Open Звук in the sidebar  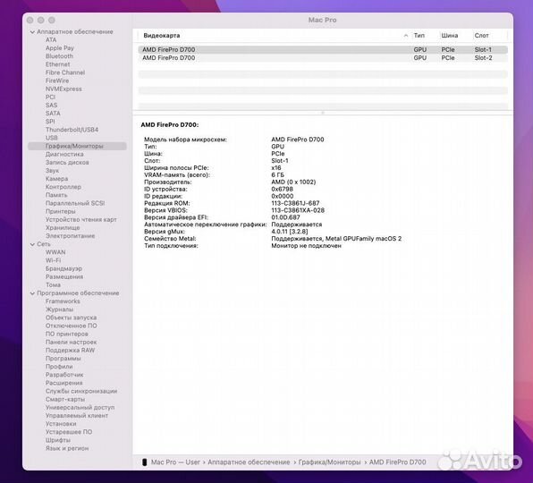pyautogui.click(x=52, y=171)
